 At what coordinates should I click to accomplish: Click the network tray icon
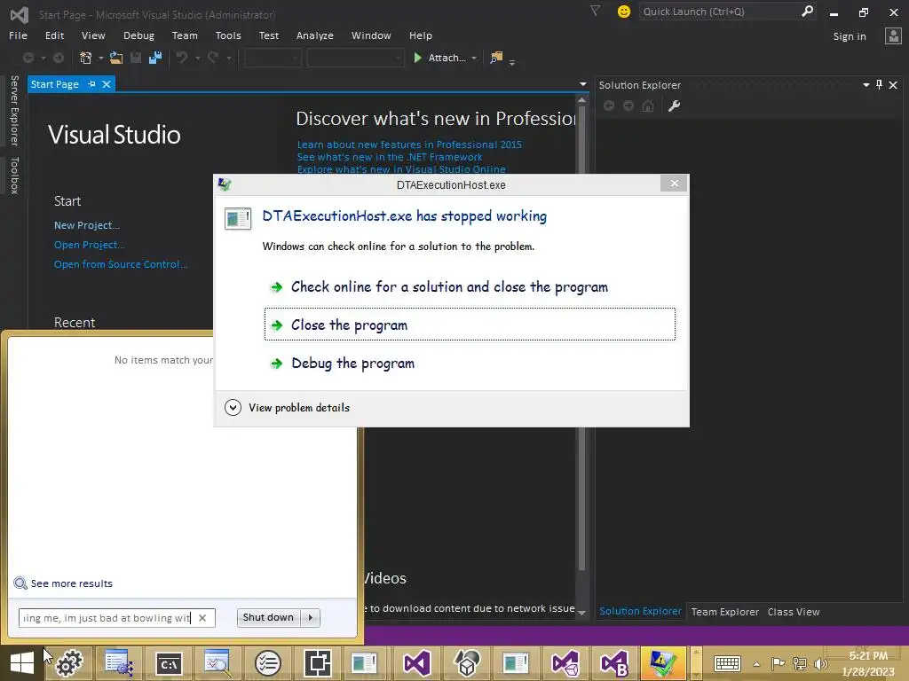coord(800,663)
